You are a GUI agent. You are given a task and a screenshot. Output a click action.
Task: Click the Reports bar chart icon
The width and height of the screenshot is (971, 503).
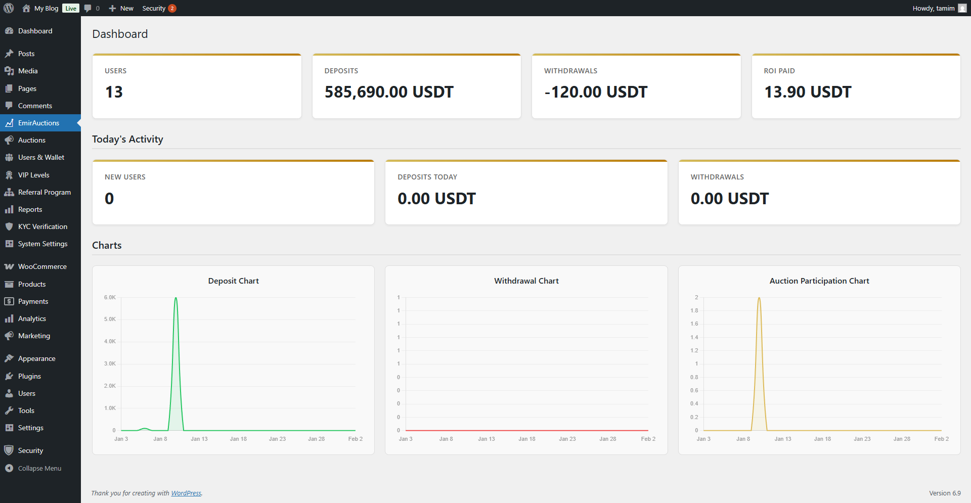coord(9,209)
